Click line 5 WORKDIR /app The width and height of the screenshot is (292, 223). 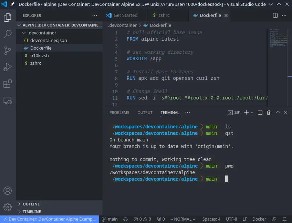[144, 59]
